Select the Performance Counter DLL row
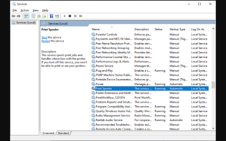The width and height of the screenshot is (226, 141). click(150, 57)
